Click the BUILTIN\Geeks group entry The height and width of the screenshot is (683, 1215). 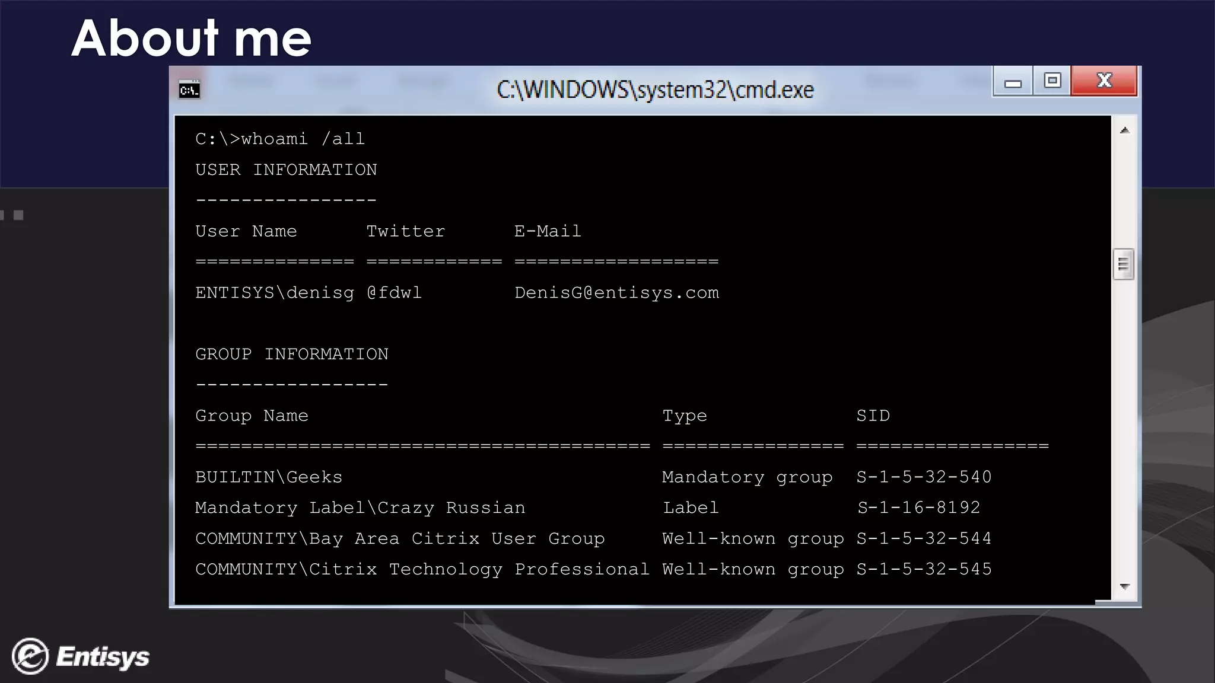269,477
